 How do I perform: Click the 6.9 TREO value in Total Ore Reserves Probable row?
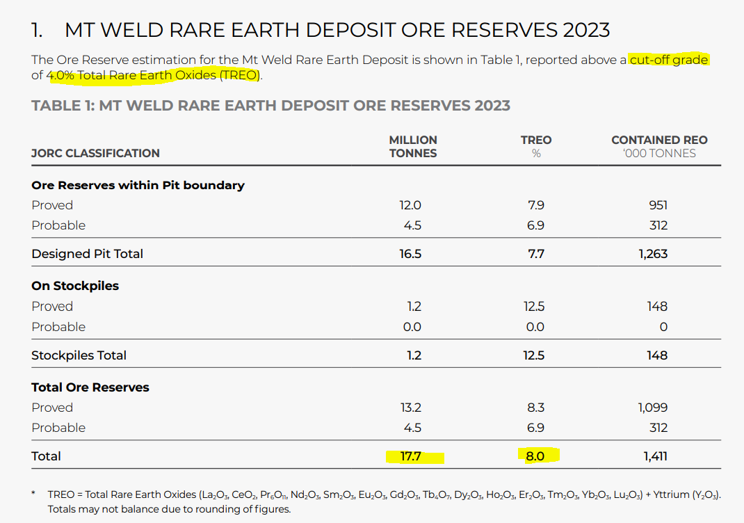coord(535,428)
